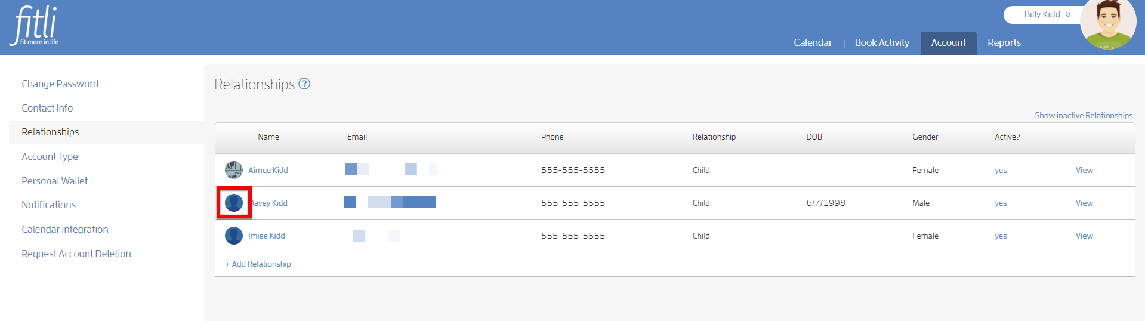View Aimee Kidd's relationship details

pyautogui.click(x=1084, y=170)
